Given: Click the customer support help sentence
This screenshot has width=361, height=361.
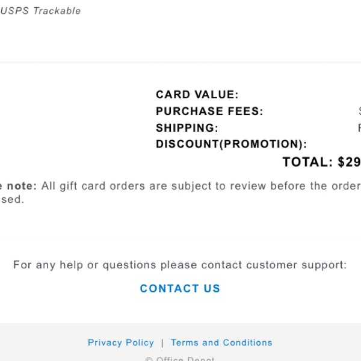Looking at the screenshot, I should [180, 265].
